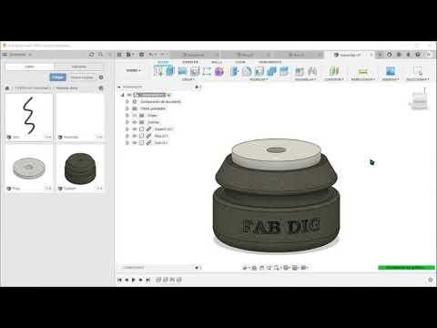Expand the Origen folder node
437x328 pixels.
127,116
